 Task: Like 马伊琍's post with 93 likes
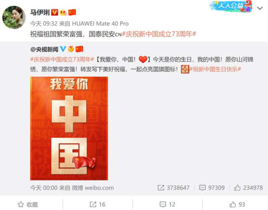click(237, 204)
